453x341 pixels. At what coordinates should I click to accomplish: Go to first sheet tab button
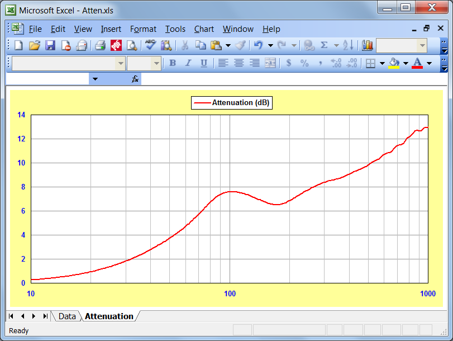pos(11,316)
